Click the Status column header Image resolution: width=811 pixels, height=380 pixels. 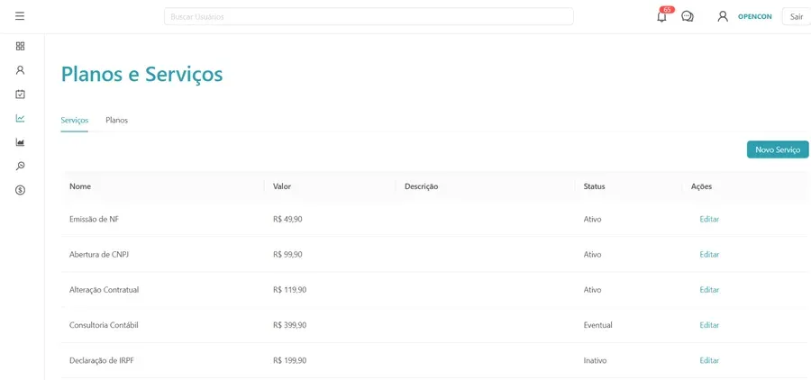[x=595, y=186]
